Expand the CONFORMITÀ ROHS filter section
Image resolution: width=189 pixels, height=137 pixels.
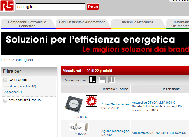pos(5,101)
